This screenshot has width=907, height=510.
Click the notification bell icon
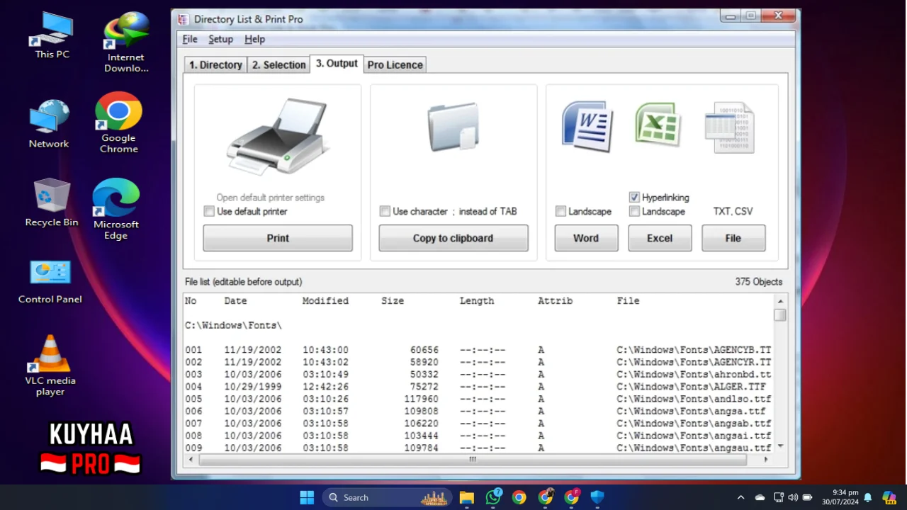point(867,497)
